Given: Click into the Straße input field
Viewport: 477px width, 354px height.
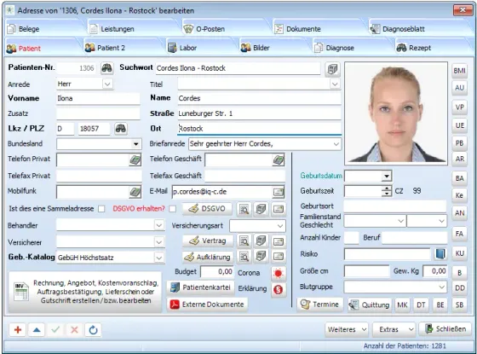Looking at the screenshot, I should click(x=259, y=113).
